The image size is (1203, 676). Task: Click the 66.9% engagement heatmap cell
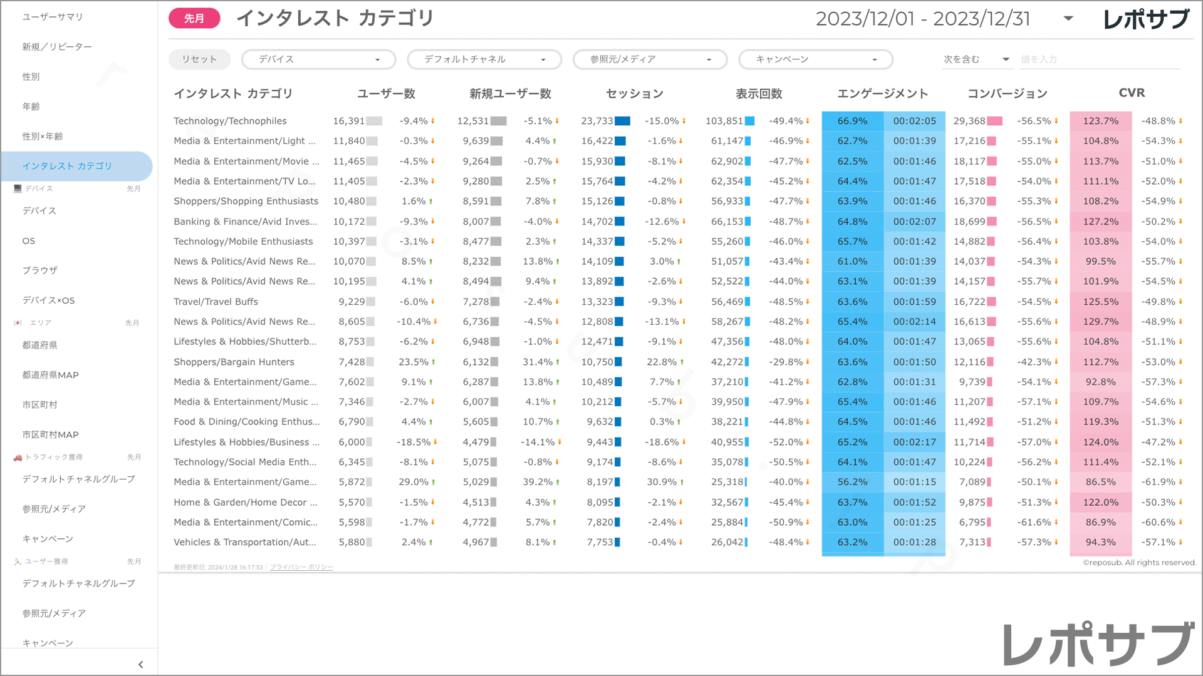(852, 121)
